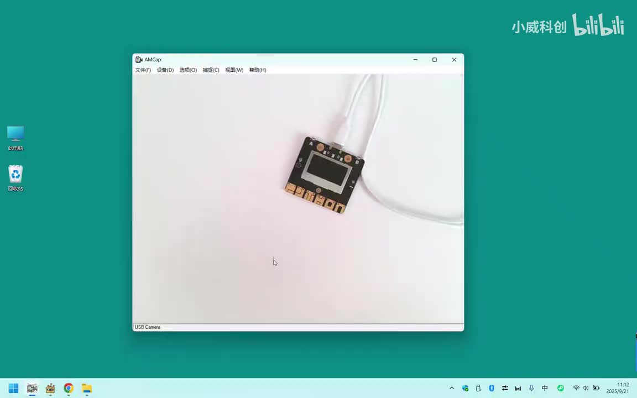
Task: Maximize the AMCap window
Action: (x=435, y=60)
